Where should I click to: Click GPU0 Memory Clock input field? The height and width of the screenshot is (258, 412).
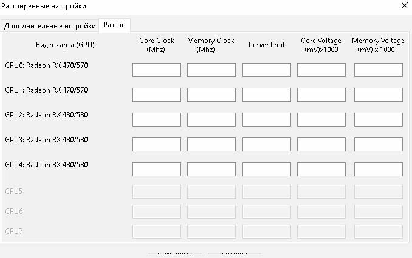coord(211,70)
